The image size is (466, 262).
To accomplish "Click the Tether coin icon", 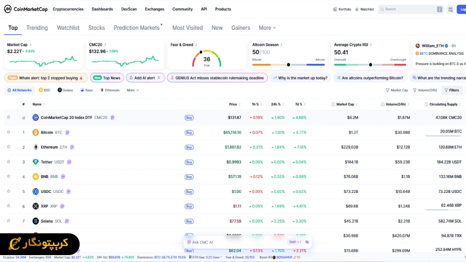I will [36, 162].
